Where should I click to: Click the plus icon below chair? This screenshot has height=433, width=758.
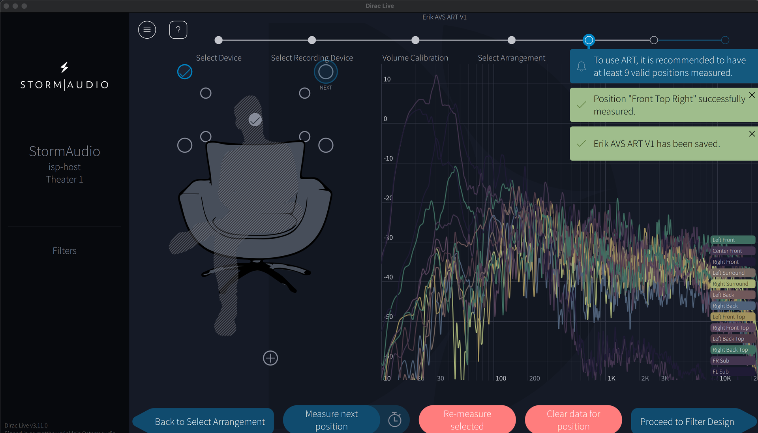[x=270, y=358]
